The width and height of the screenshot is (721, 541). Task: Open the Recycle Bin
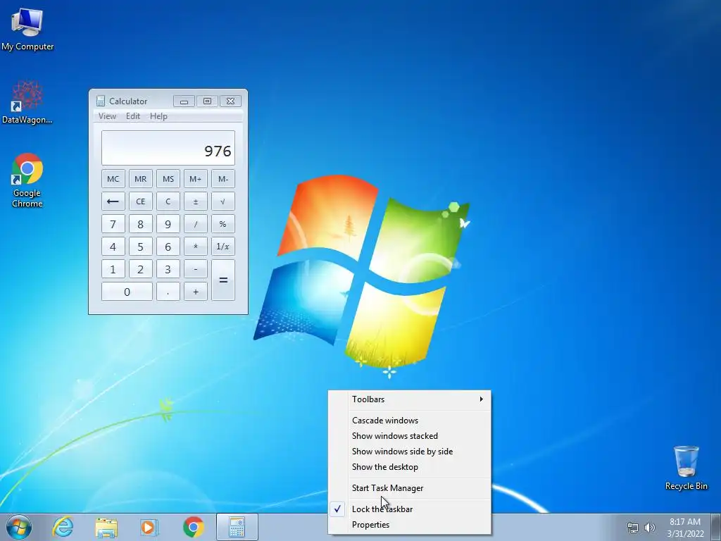[686, 468]
